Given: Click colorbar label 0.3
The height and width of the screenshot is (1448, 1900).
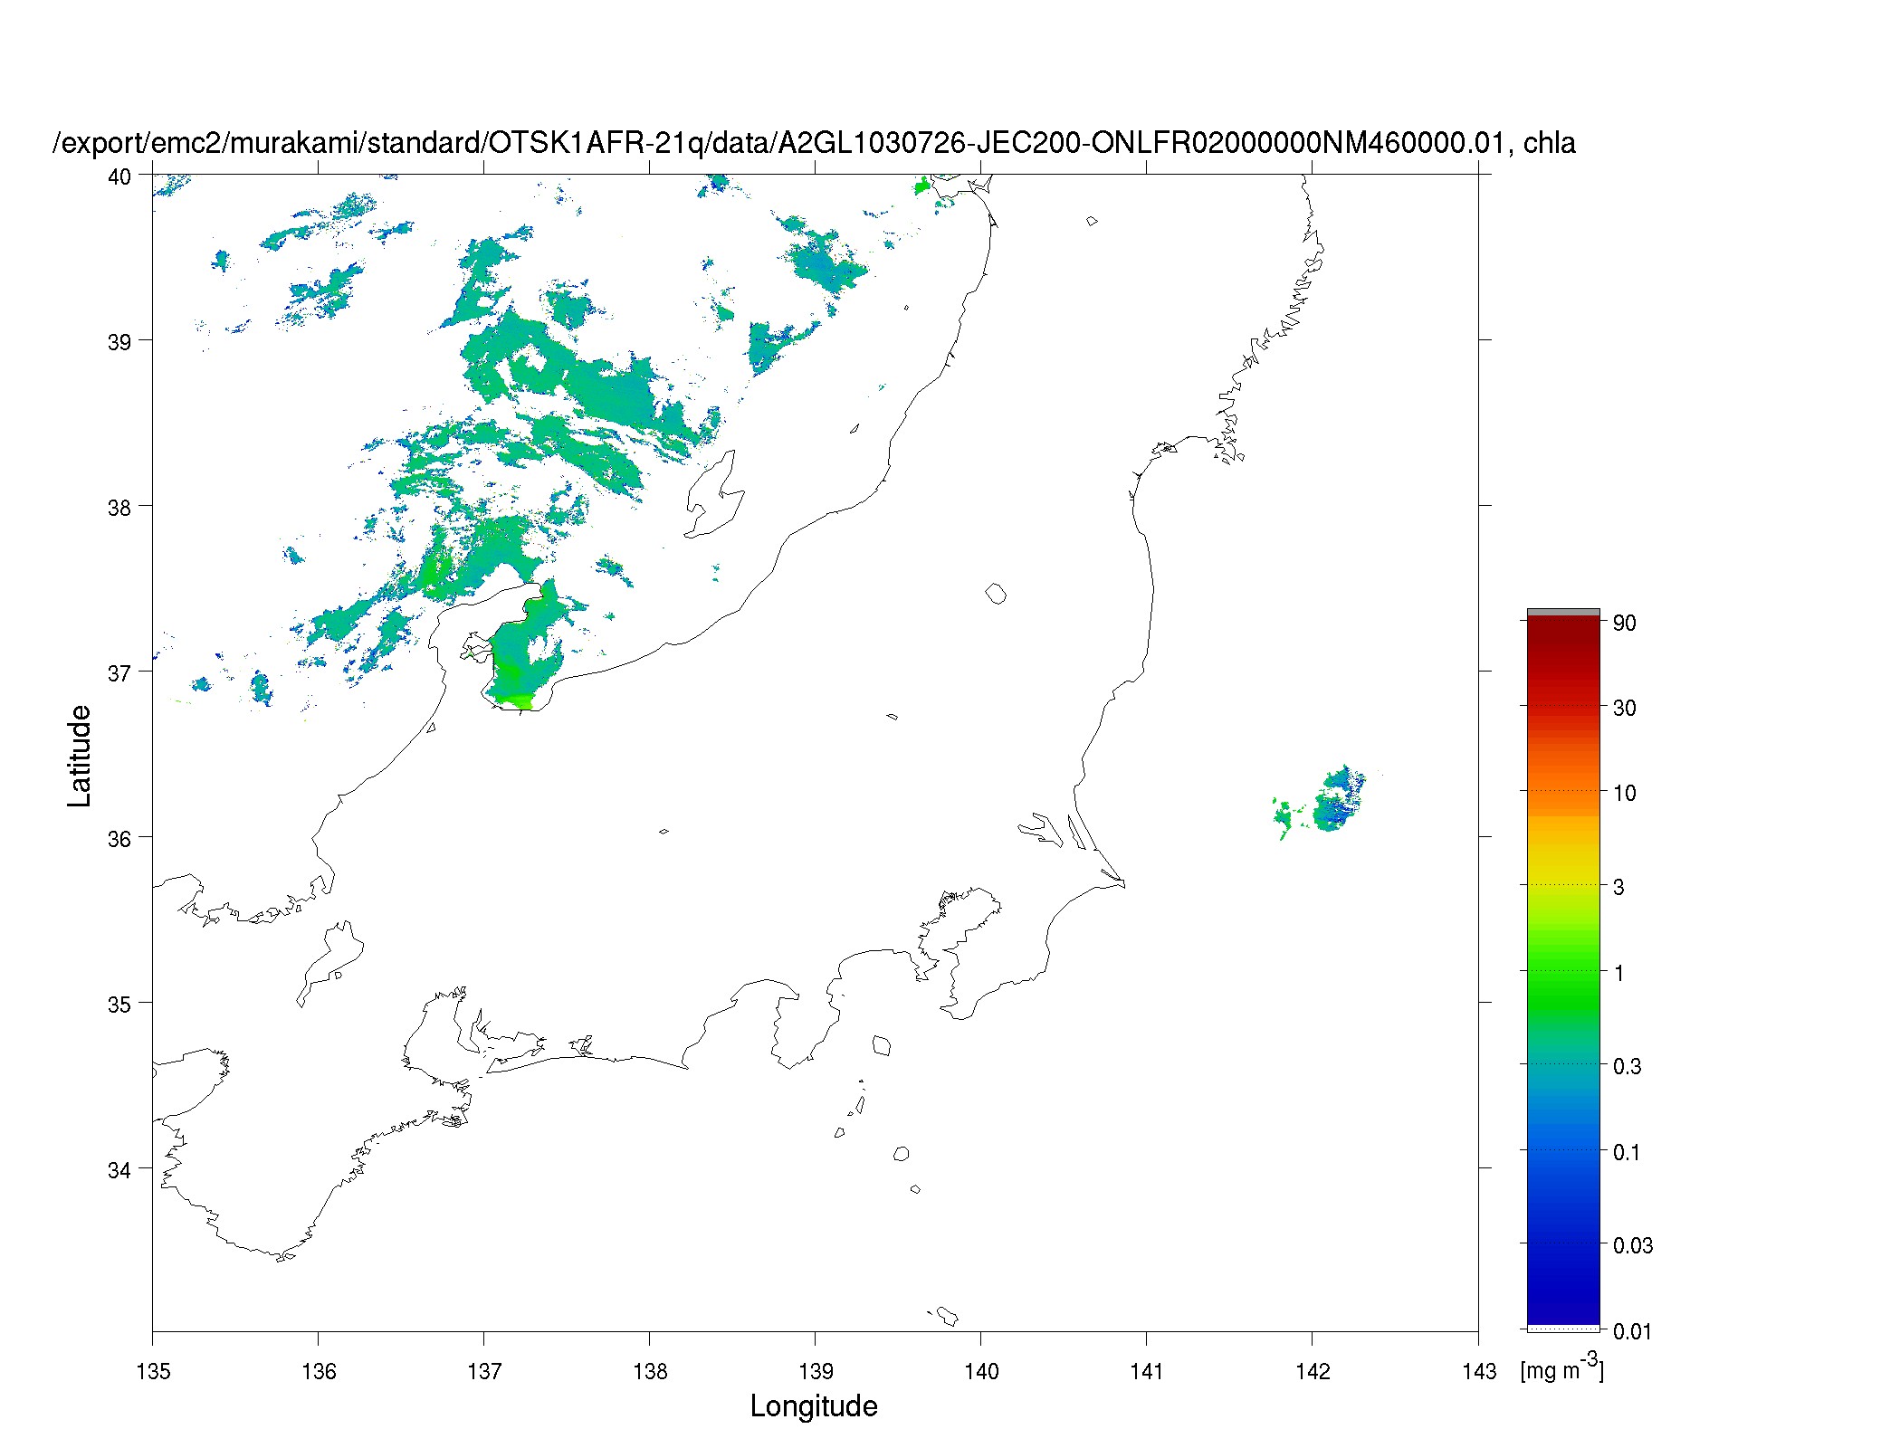Looking at the screenshot, I should 1628,1066.
